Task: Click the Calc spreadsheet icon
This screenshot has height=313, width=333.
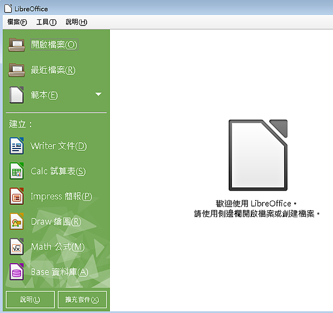Action: pos(17,171)
